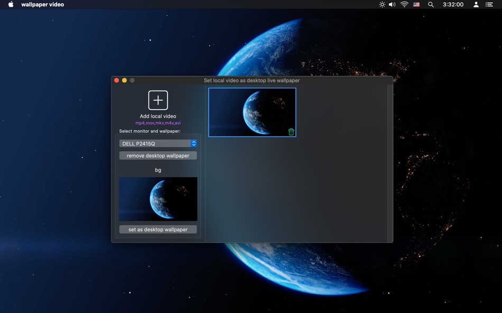Click the 3:32:00 clock in the menu bar

(453, 4)
